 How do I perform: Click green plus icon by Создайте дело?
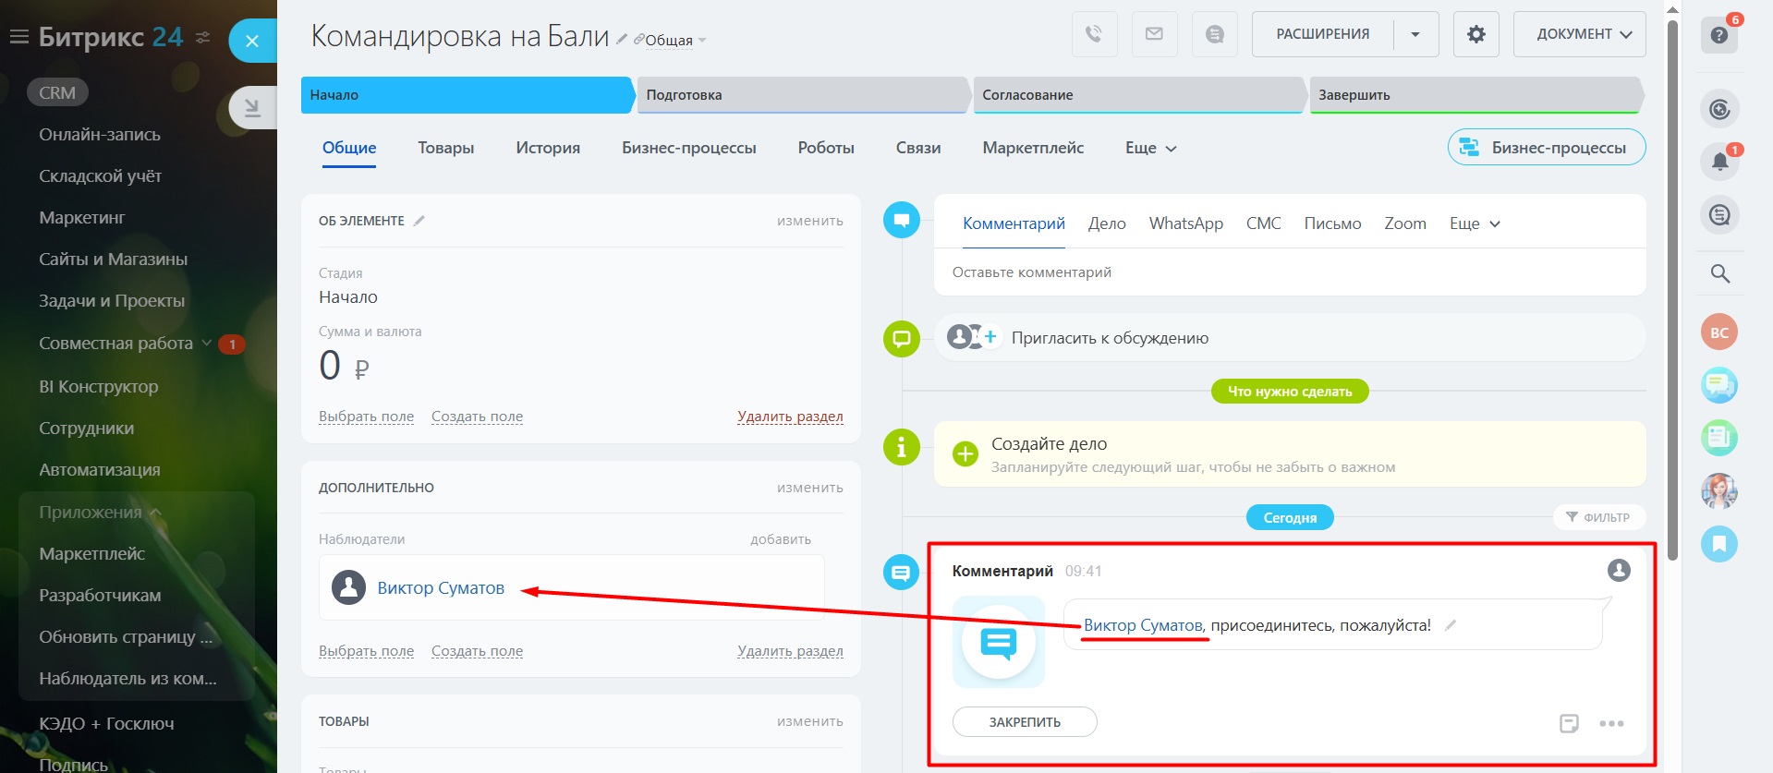pos(965,453)
